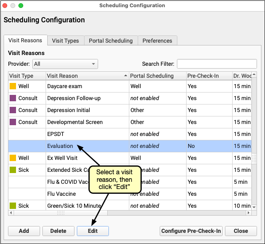Focus the Search Filter text field
265x244 pixels.
coord(217,64)
